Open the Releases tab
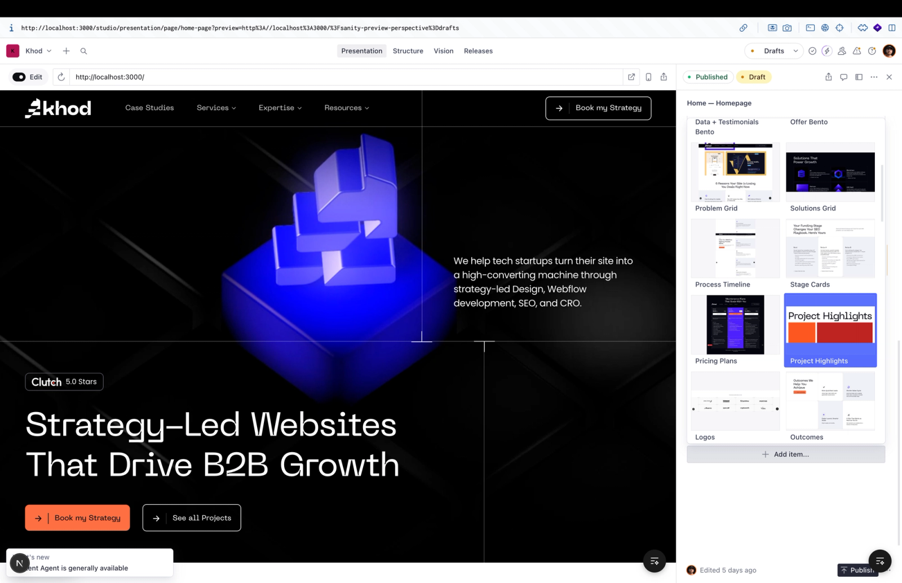This screenshot has width=902, height=583. point(478,51)
